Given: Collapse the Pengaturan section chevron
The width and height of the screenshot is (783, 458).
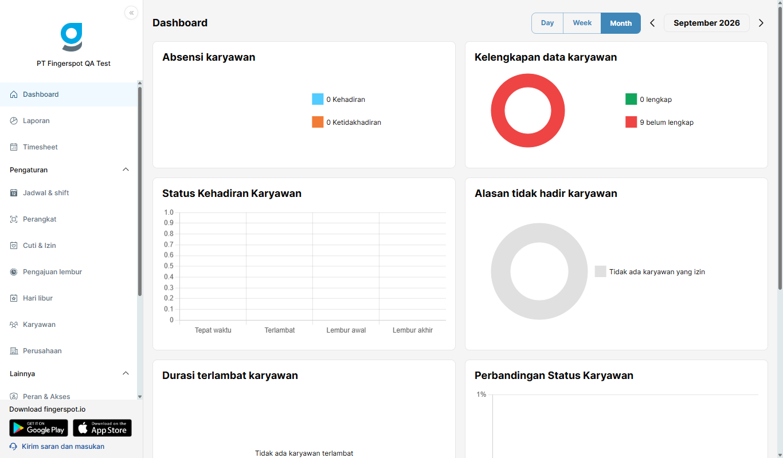Looking at the screenshot, I should pos(126,169).
